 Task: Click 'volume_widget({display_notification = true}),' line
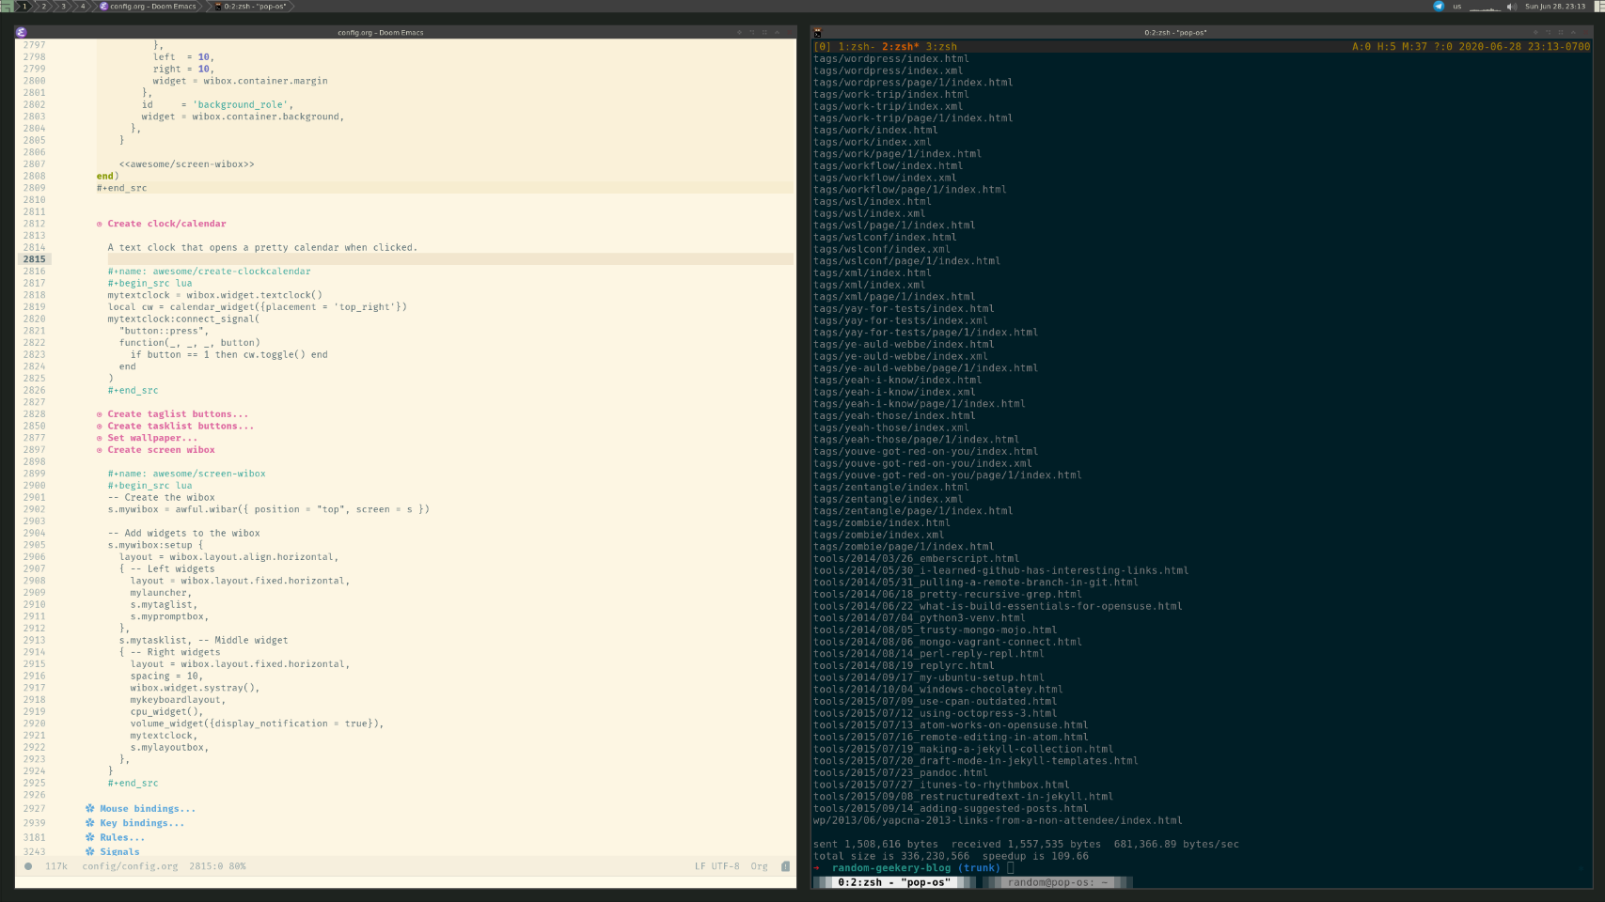257,723
